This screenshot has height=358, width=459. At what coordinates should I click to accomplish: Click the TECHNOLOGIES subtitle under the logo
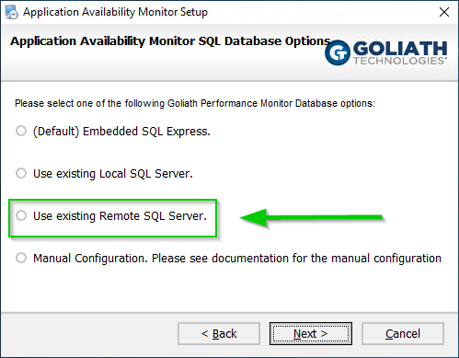click(x=399, y=61)
